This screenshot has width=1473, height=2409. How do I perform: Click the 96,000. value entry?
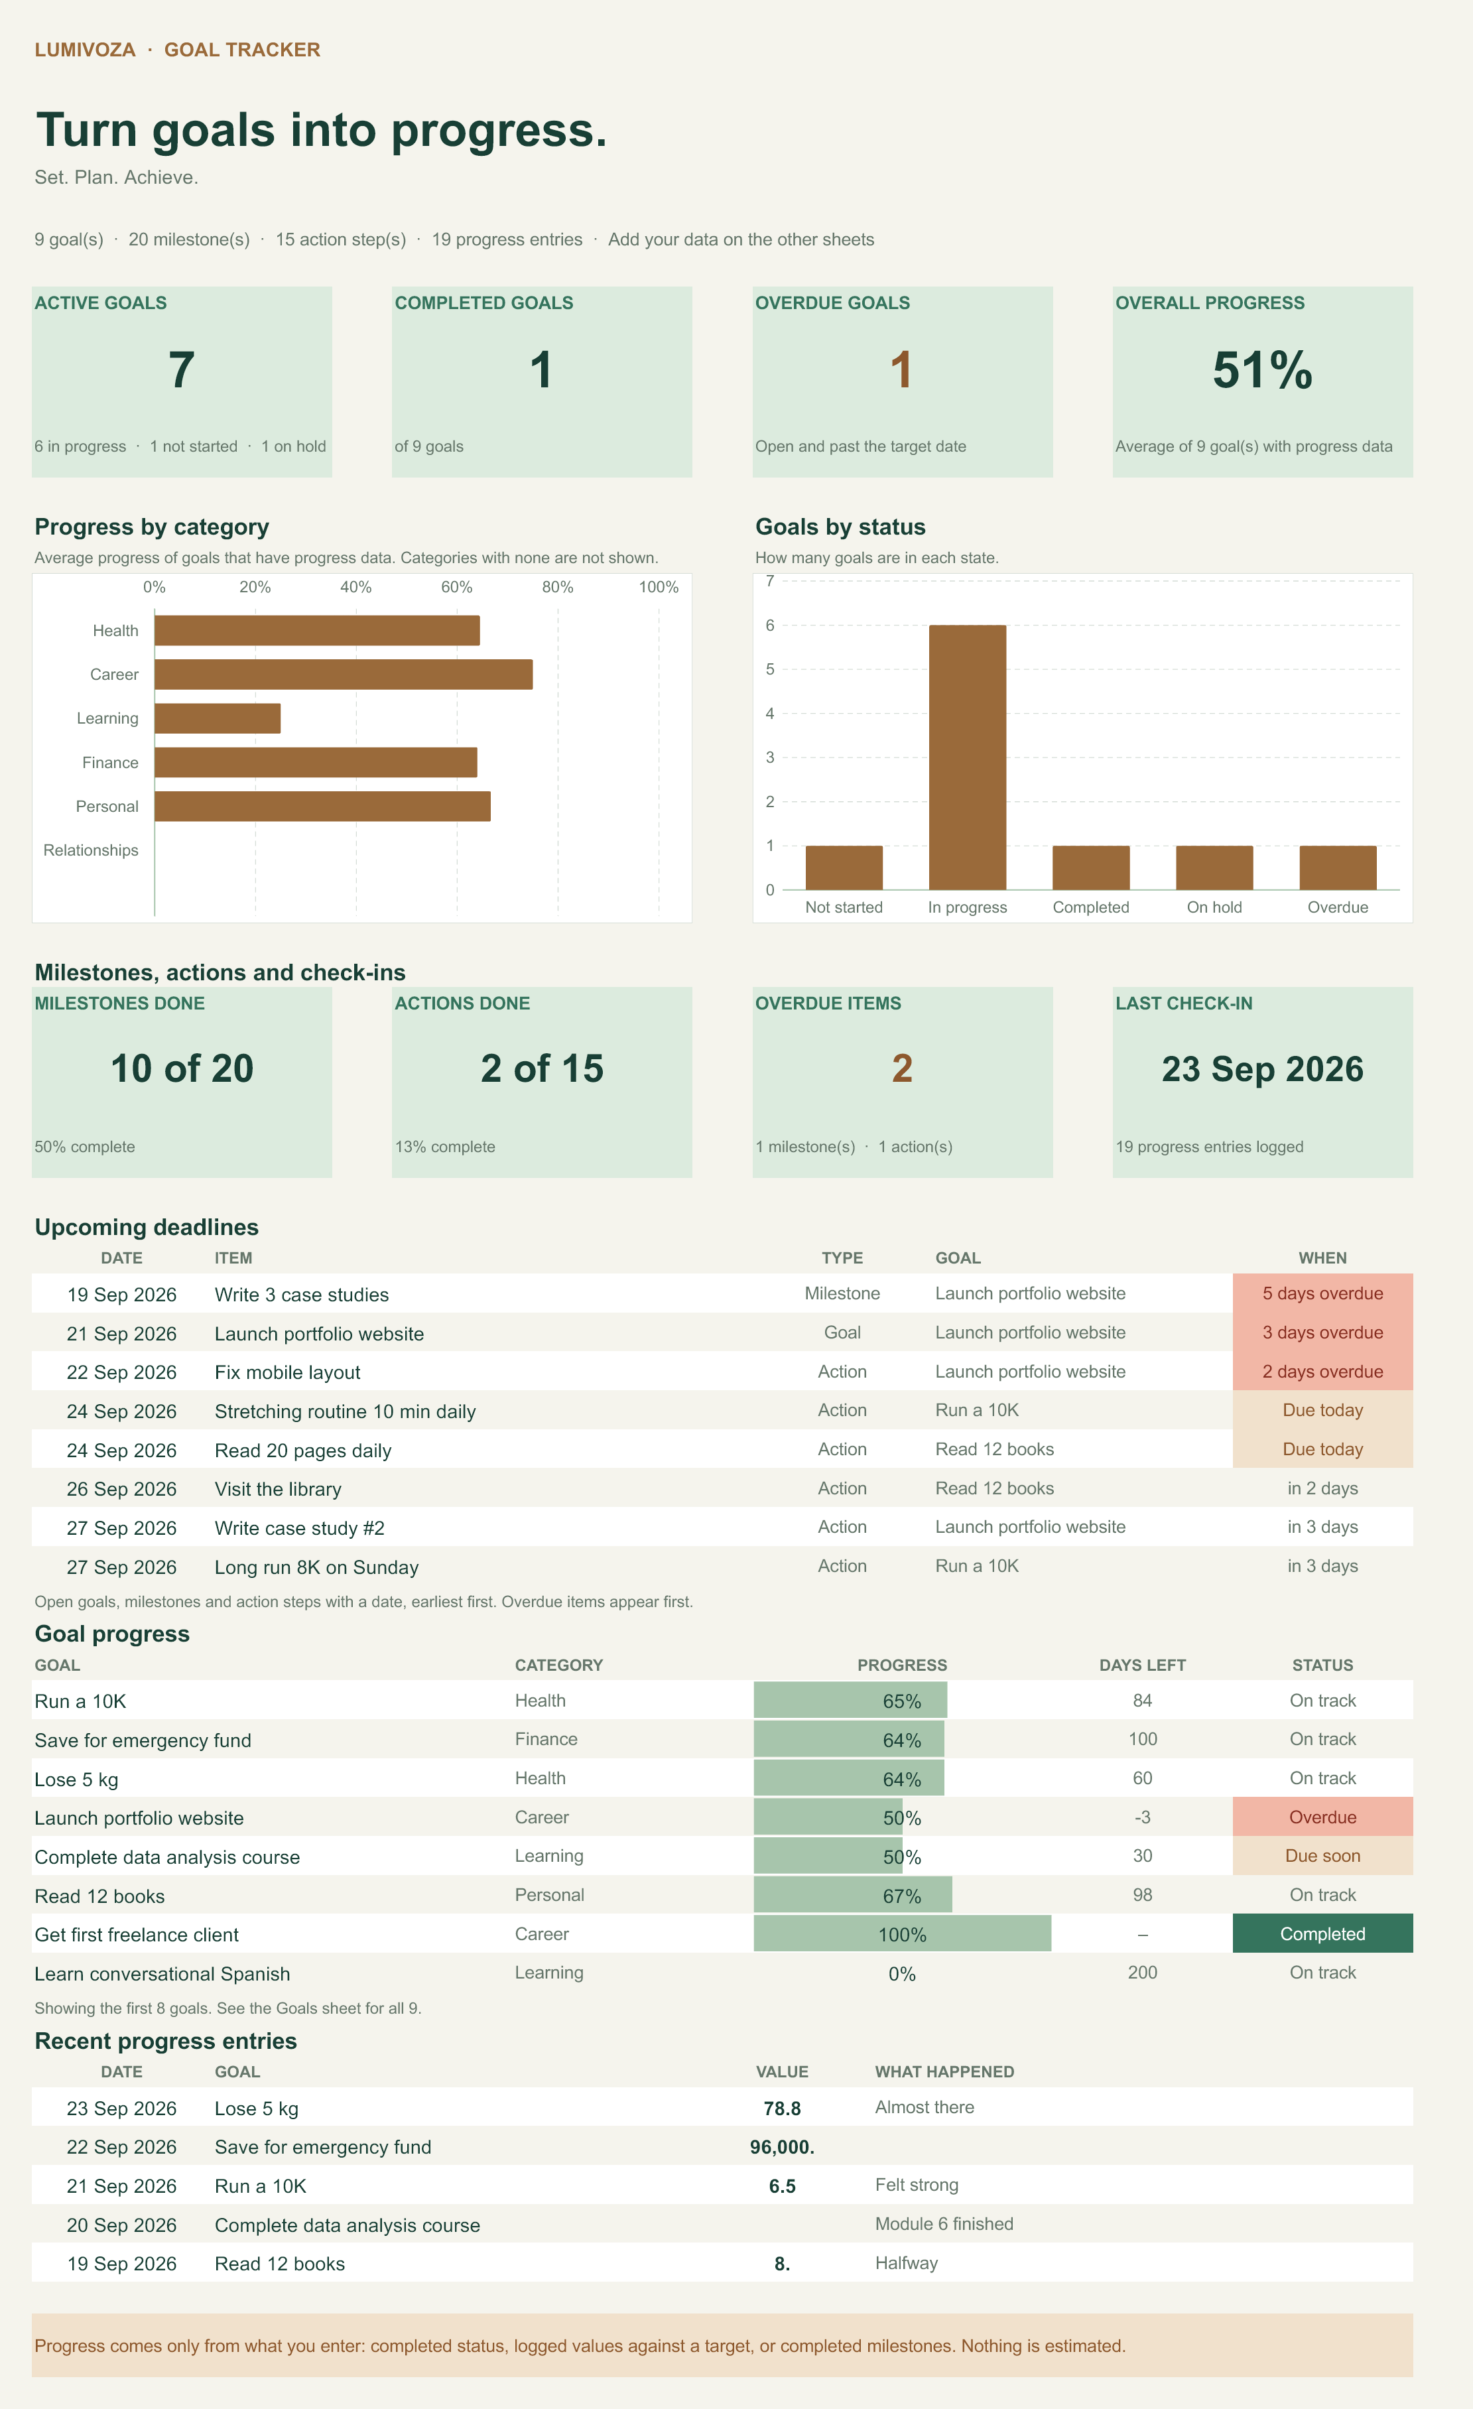point(782,2147)
